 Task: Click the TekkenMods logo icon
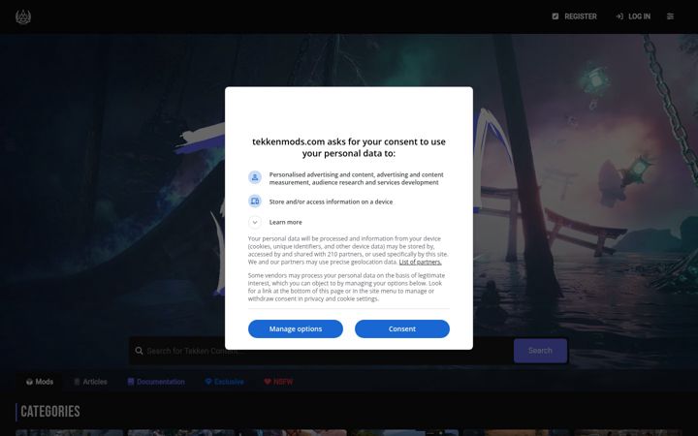(23, 16)
